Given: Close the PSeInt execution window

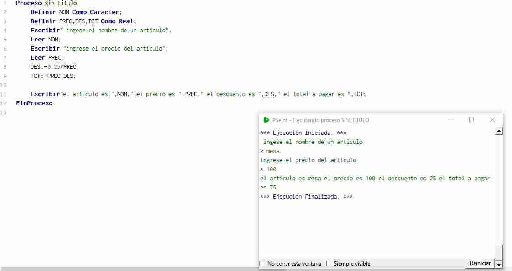Looking at the screenshot, I should pyautogui.click(x=492, y=120).
